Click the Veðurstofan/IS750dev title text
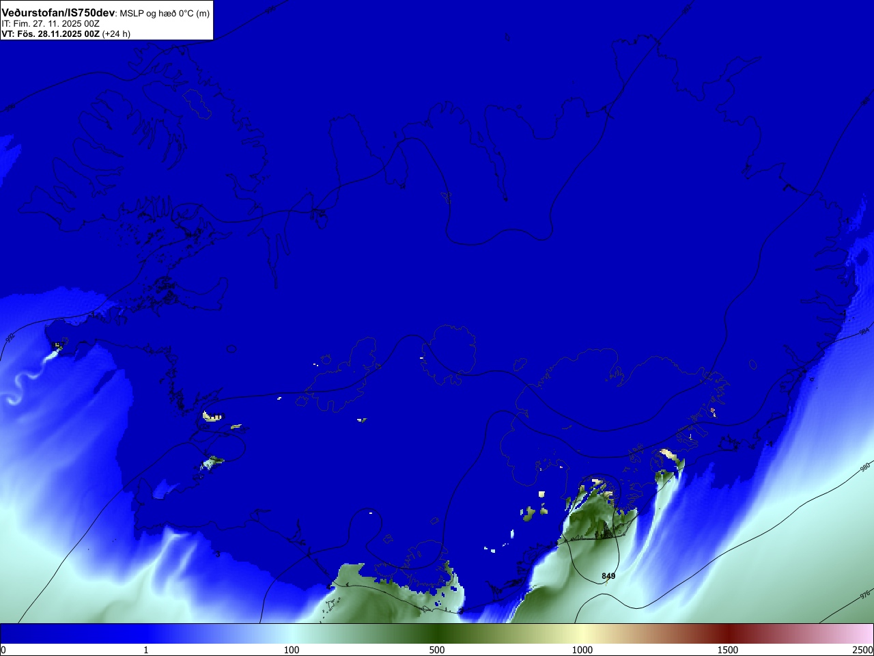The image size is (874, 656). click(58, 13)
